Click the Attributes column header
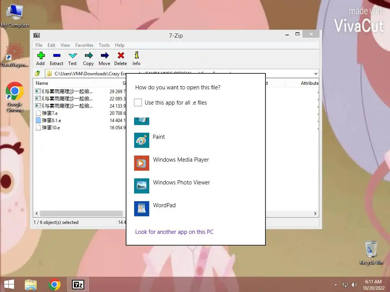 [x=302, y=83]
